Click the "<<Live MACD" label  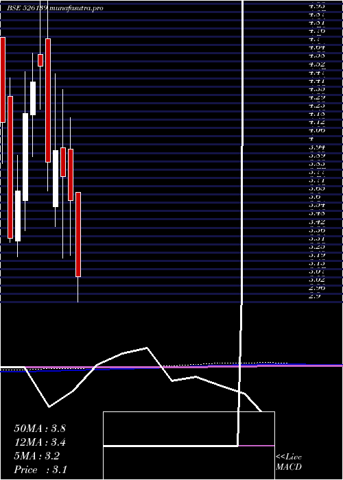point(289,462)
